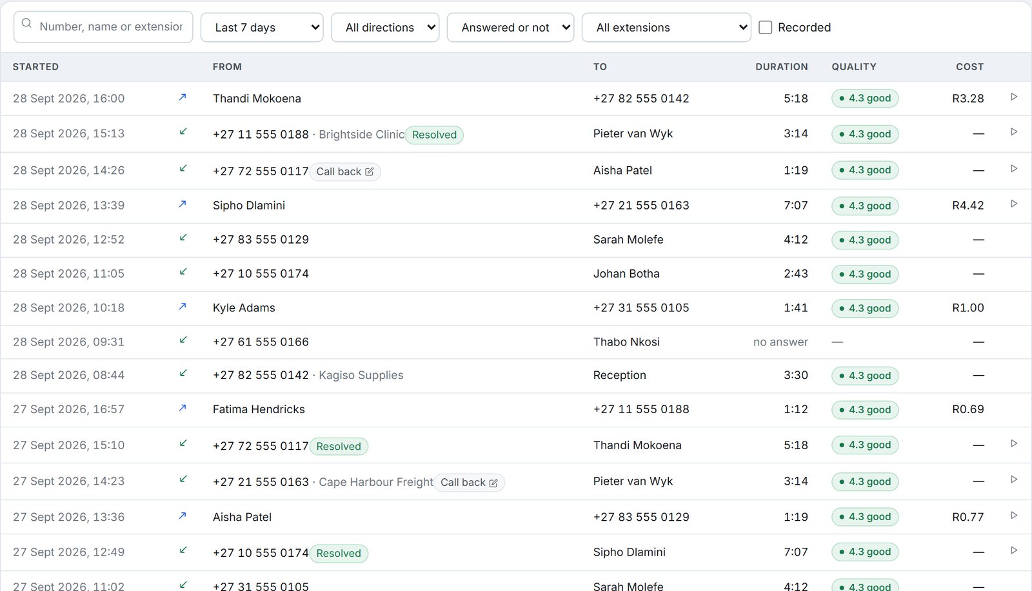Select +27 31 555 0105 in To column
This screenshot has height=591, width=1032.
641,308
